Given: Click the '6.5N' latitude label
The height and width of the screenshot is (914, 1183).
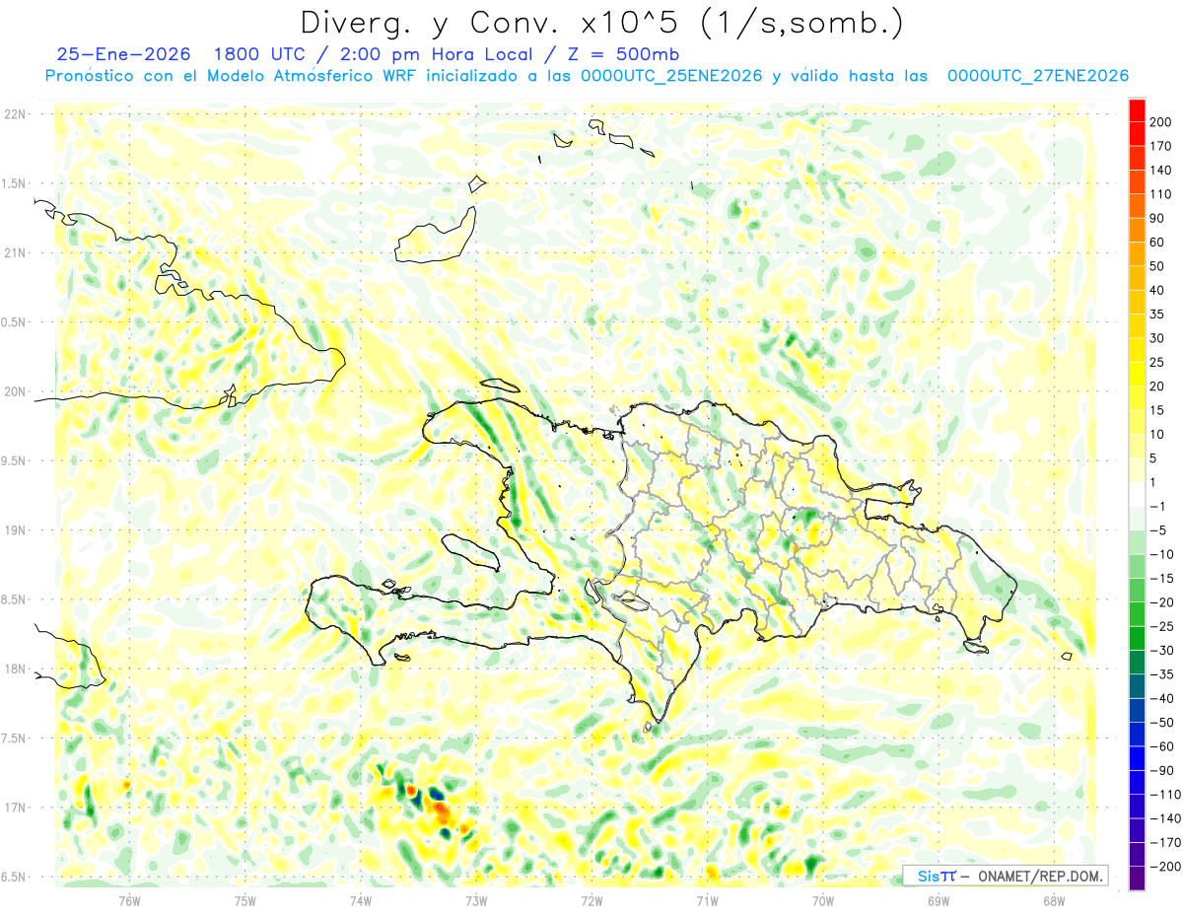Looking at the screenshot, I should coord(14,877).
